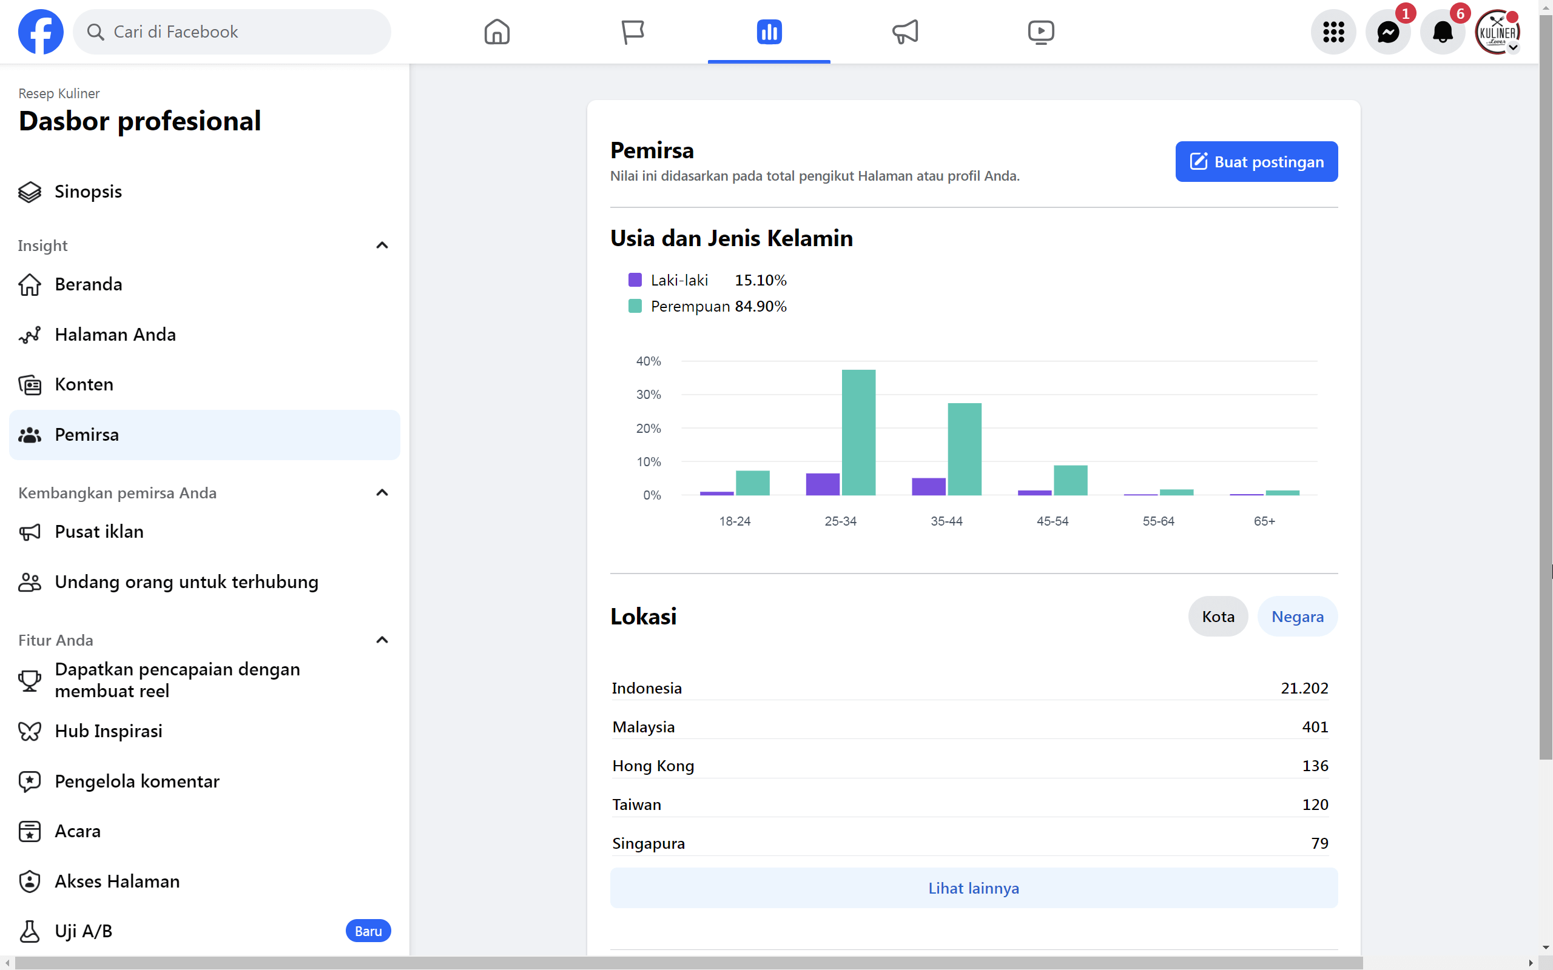Open the Messenger chat icon

(x=1388, y=32)
